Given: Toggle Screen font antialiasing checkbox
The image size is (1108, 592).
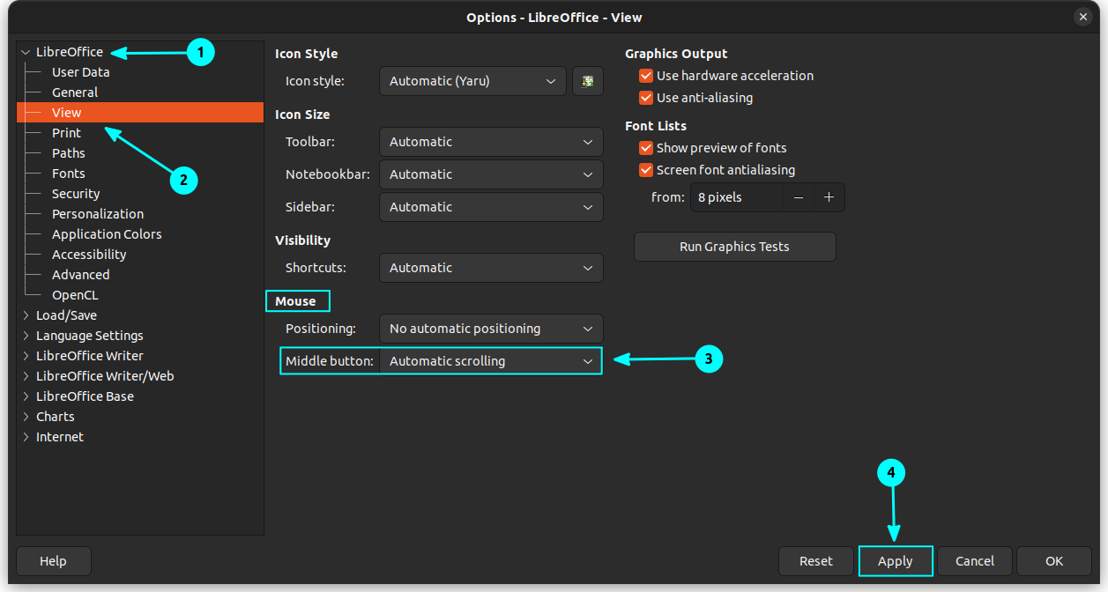Looking at the screenshot, I should click(x=646, y=170).
